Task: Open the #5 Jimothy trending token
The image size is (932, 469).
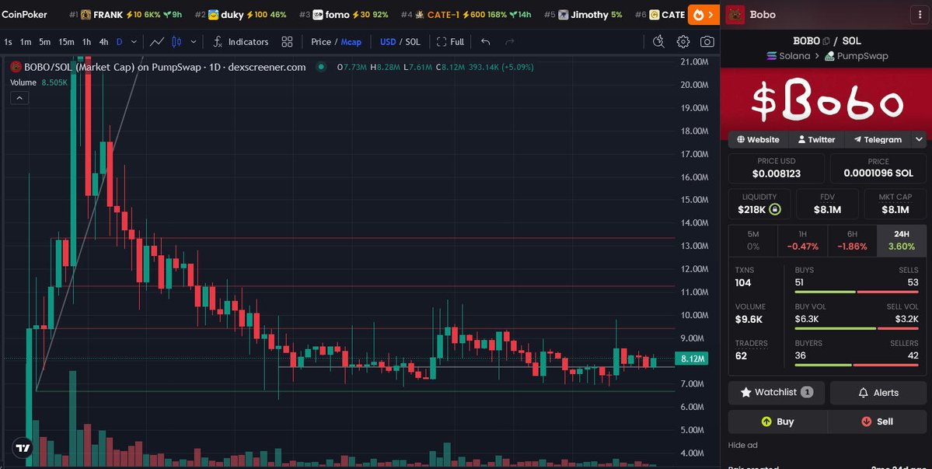Action: click(x=583, y=15)
